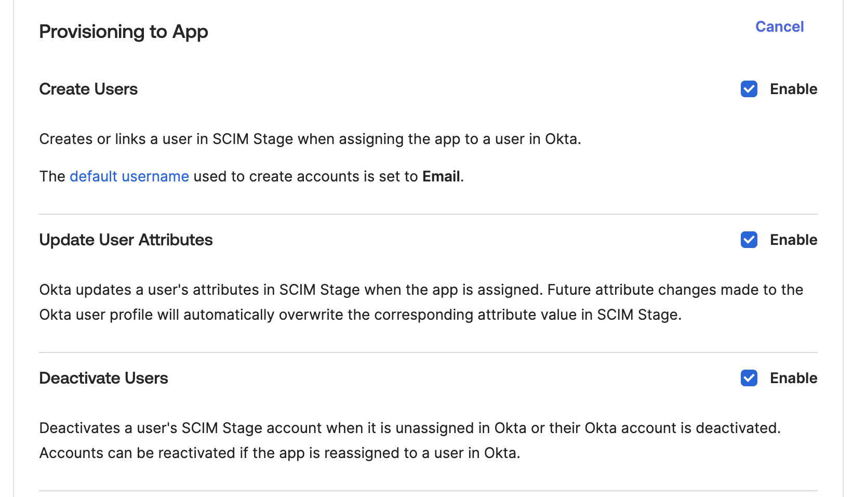The width and height of the screenshot is (853, 497).
Task: Click the Provisioning to App heading
Action: point(124,32)
